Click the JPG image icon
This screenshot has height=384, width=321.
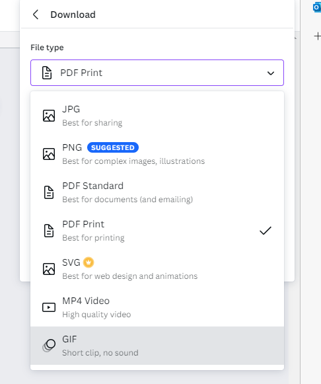click(49, 116)
